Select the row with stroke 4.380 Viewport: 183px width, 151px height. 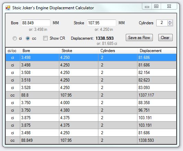coord(91,110)
